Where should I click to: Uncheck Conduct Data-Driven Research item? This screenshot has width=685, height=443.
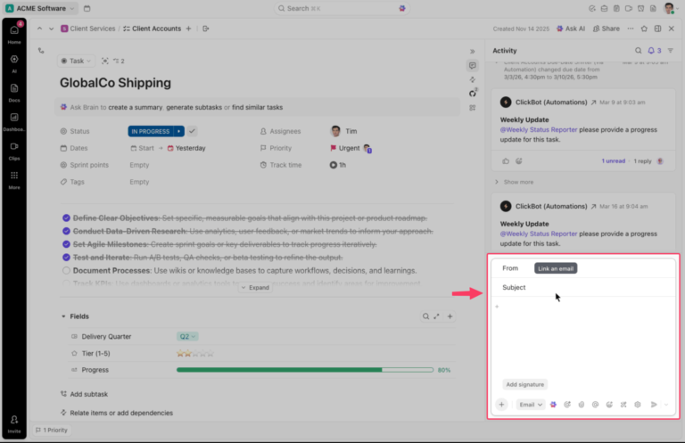[66, 231]
